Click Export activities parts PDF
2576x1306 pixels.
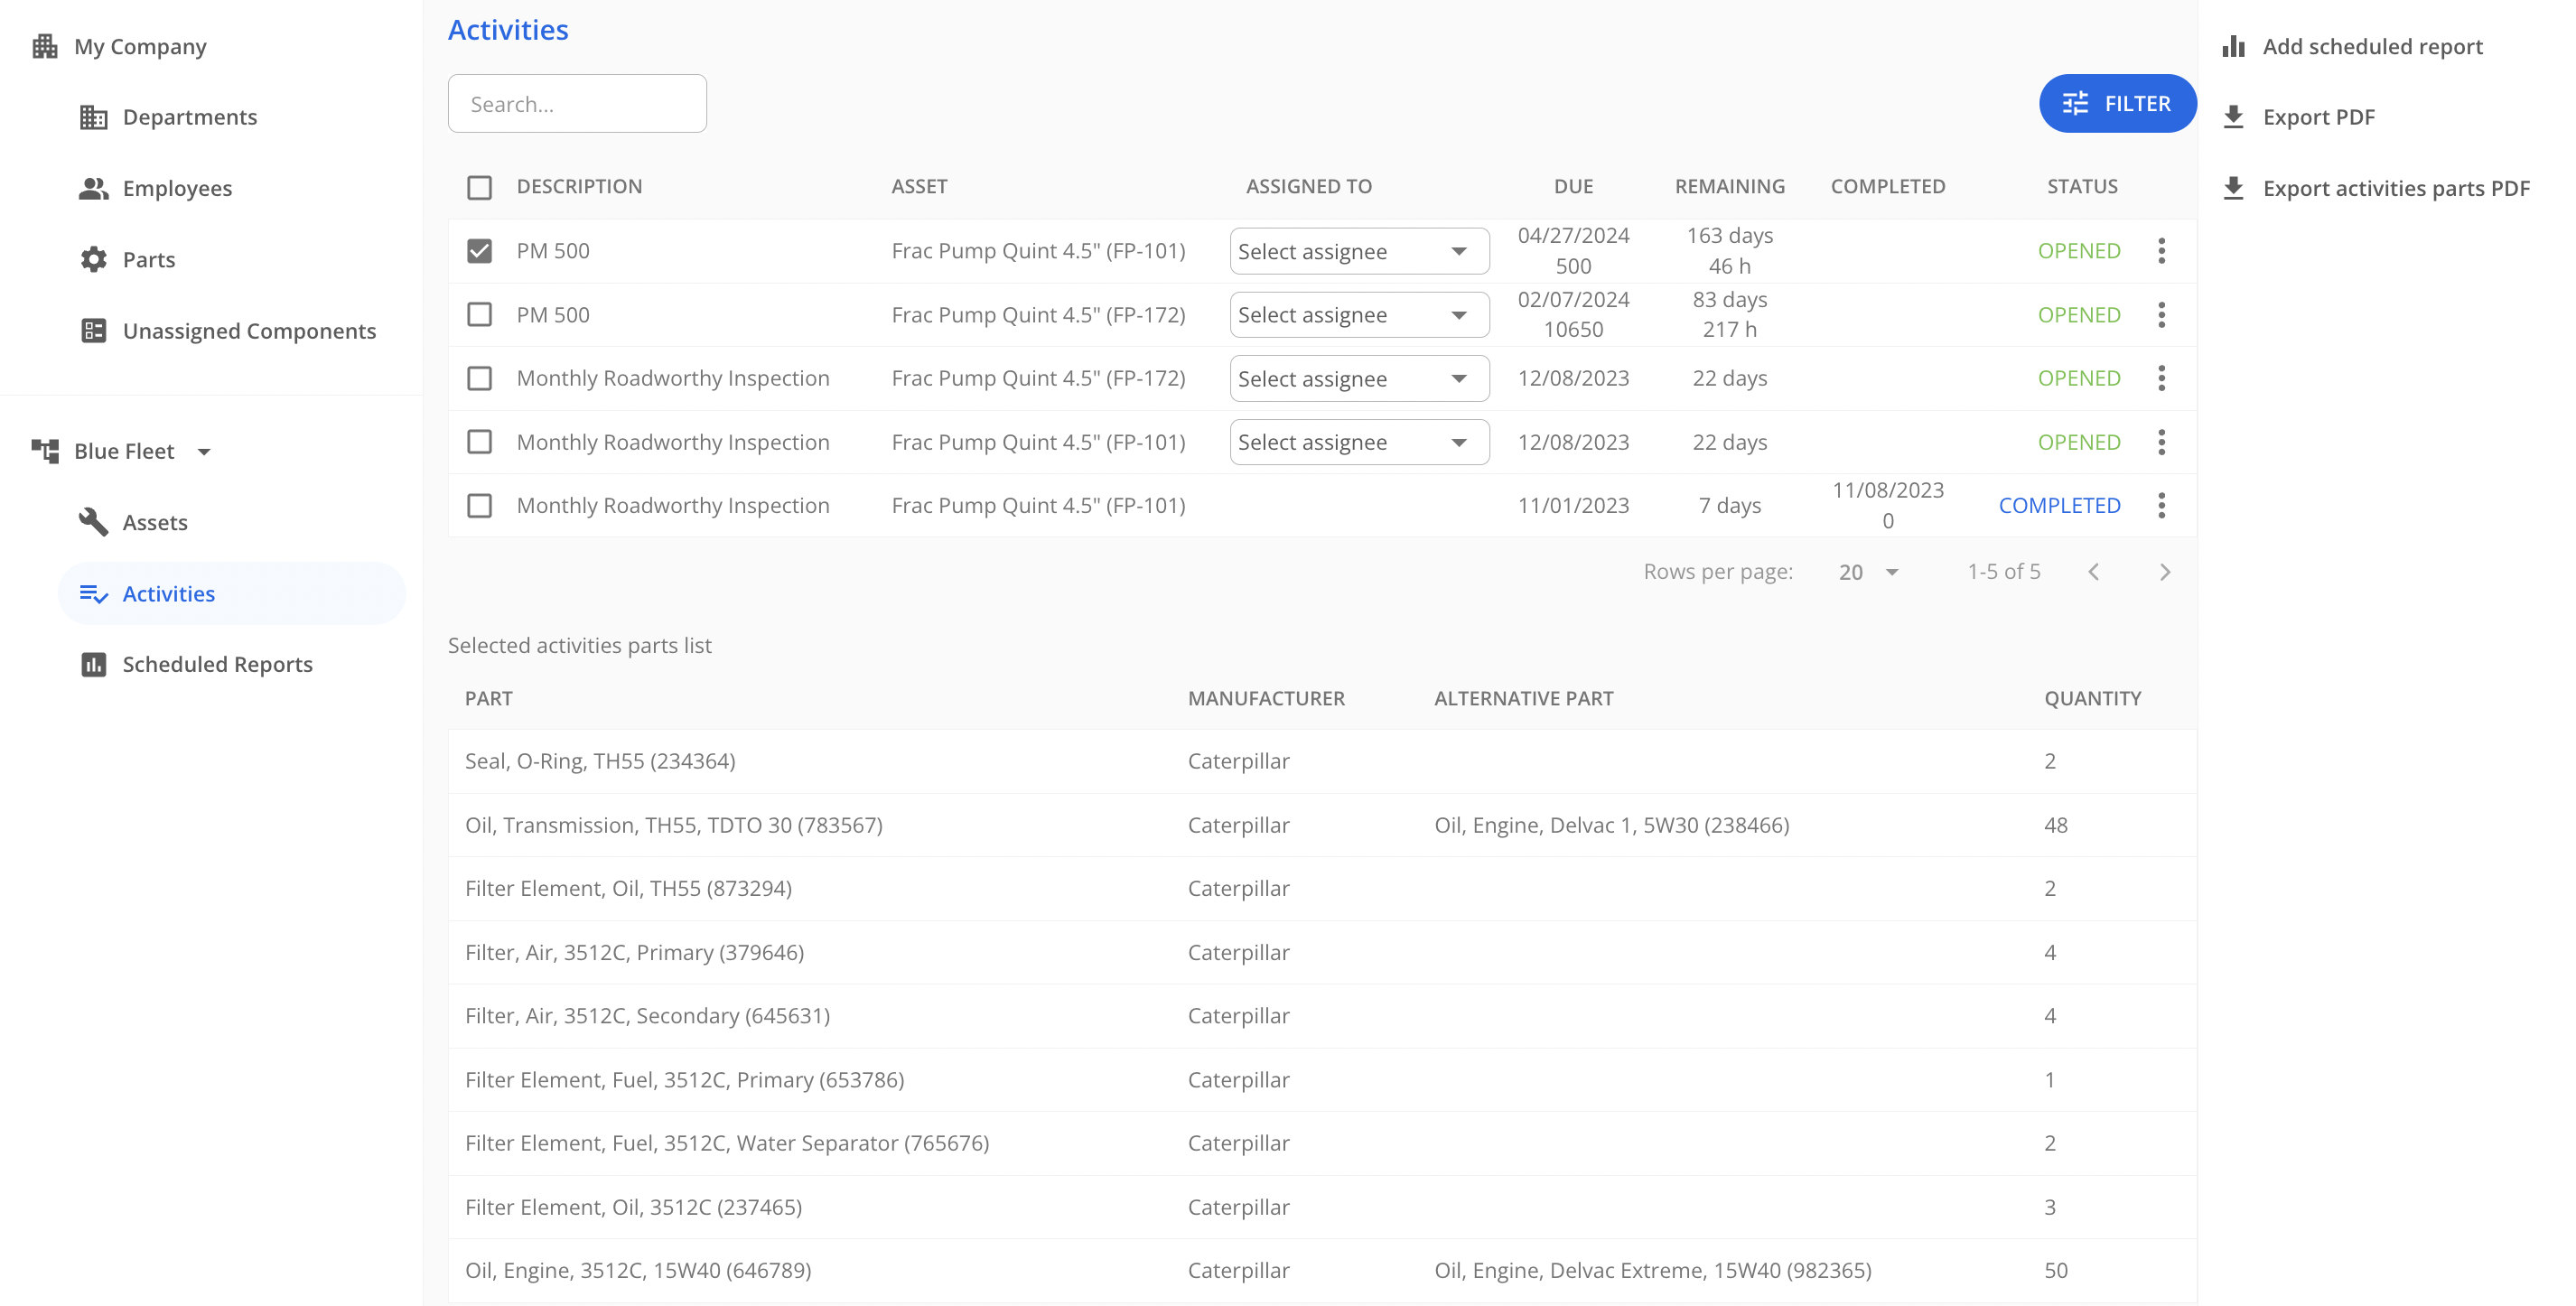click(x=2395, y=188)
